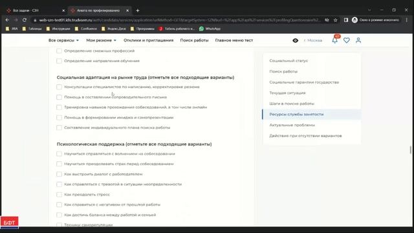
Task: Open the WhatsApp bookmark
Action: [x=210, y=28]
